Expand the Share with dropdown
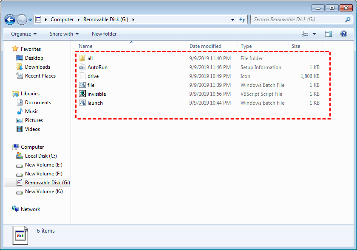This screenshot has height=250, width=357. [x=64, y=34]
